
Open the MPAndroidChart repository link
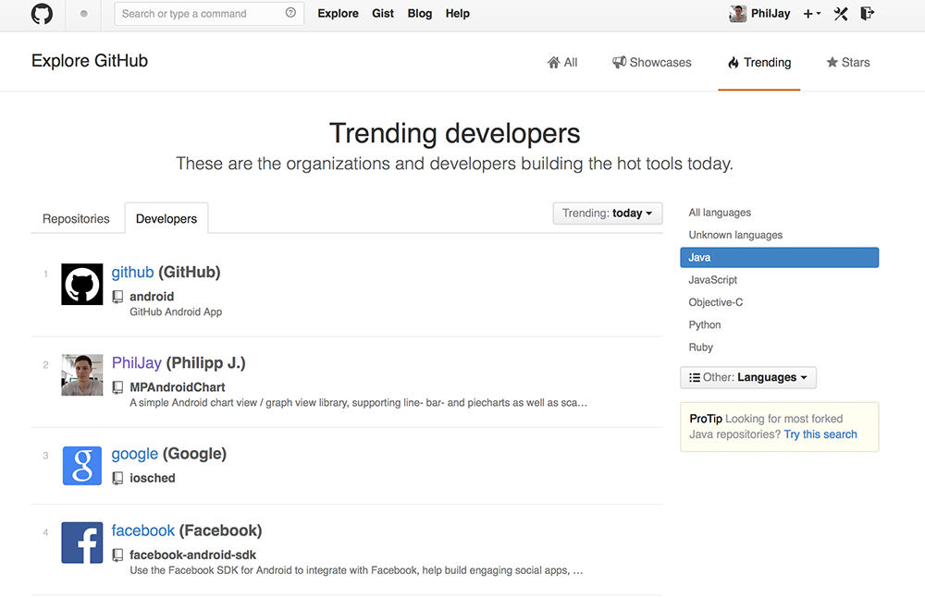coord(177,387)
